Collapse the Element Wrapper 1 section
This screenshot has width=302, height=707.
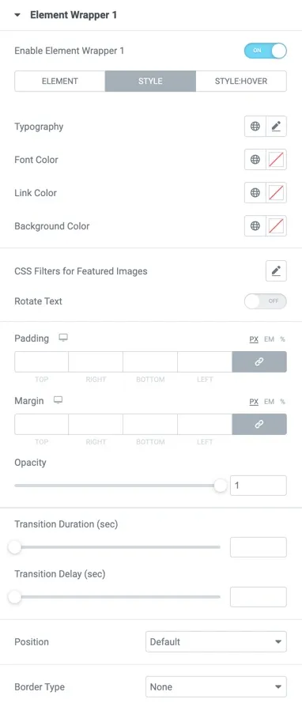pos(17,15)
